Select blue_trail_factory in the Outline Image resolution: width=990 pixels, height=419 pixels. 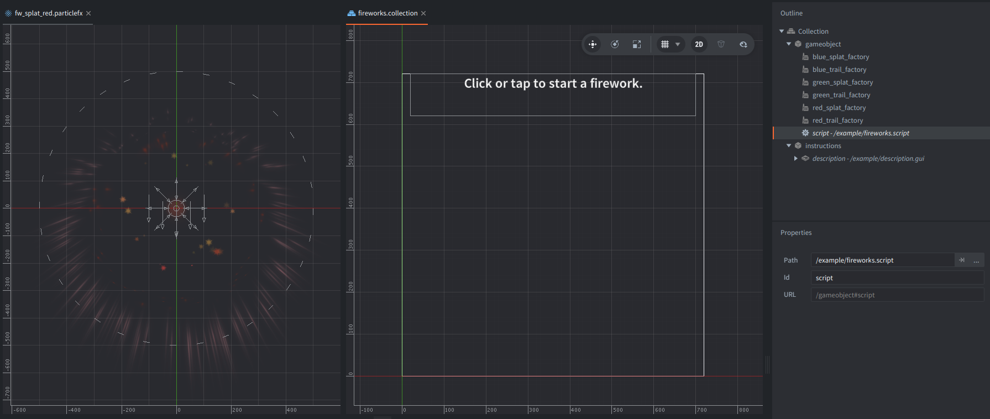tap(839, 70)
